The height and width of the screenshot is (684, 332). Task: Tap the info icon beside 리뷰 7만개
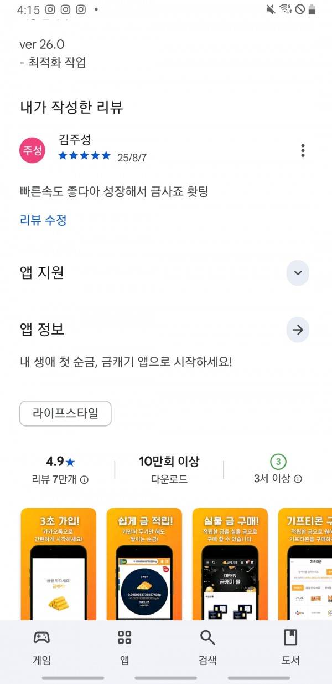tap(84, 479)
